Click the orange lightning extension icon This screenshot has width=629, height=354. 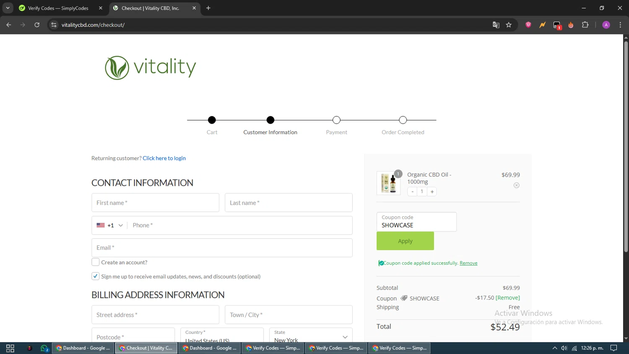(543, 25)
